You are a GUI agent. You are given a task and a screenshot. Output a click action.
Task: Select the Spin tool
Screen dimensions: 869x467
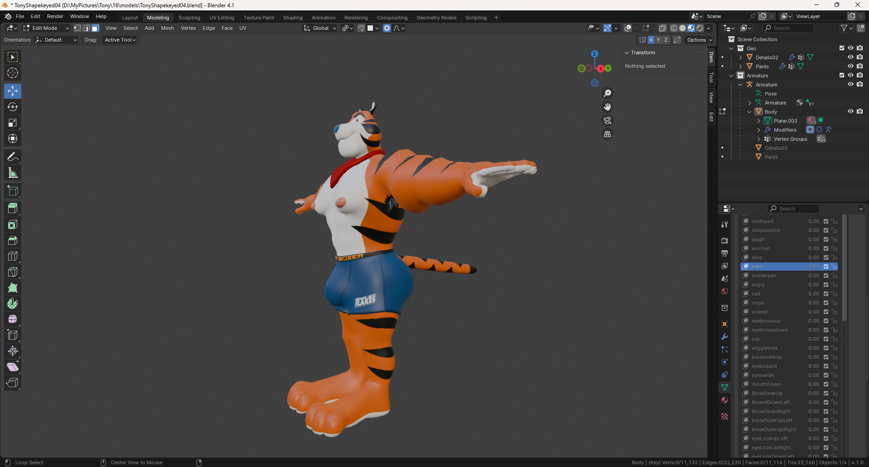click(x=13, y=304)
